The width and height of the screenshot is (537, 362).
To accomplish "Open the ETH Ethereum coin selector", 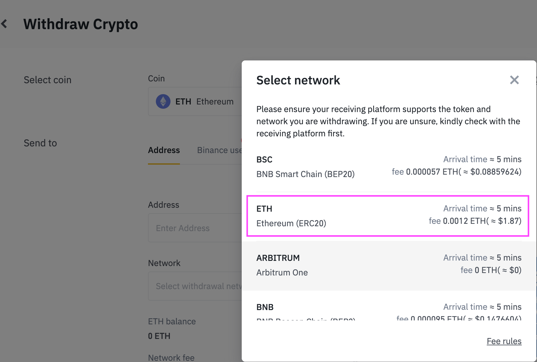I will click(x=204, y=101).
